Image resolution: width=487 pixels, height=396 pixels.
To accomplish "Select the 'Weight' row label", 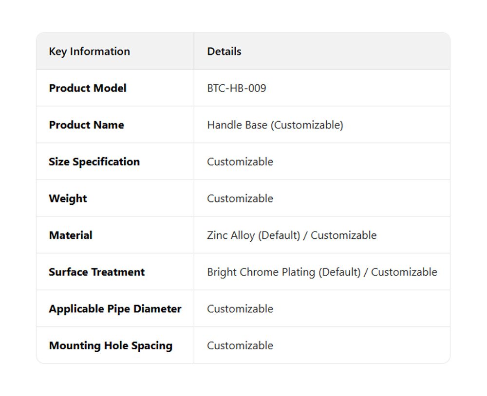I will (x=68, y=198).
